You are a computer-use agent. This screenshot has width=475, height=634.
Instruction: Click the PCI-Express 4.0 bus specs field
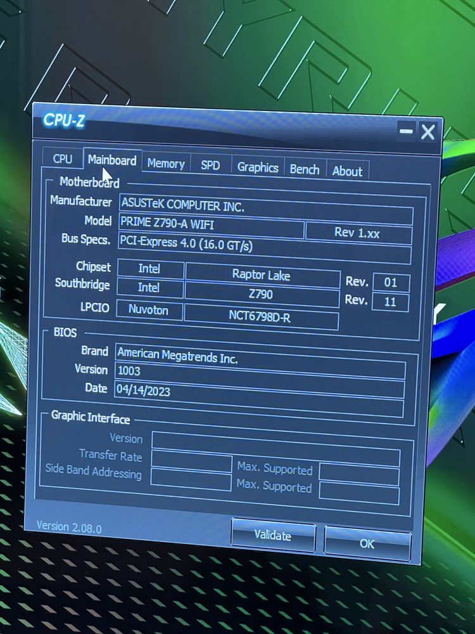coord(265,247)
